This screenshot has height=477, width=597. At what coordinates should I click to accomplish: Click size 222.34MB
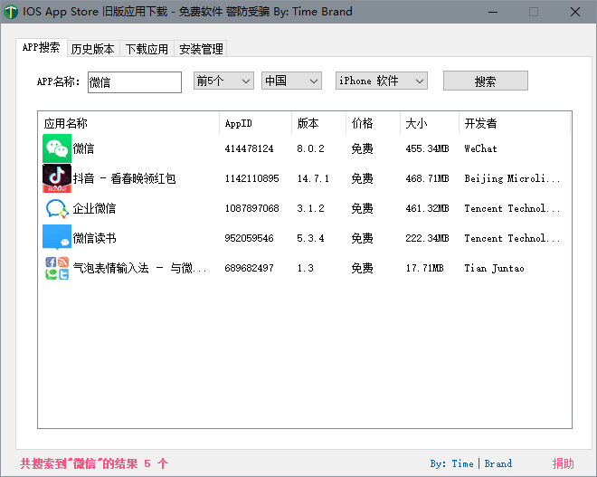pyautogui.click(x=427, y=238)
